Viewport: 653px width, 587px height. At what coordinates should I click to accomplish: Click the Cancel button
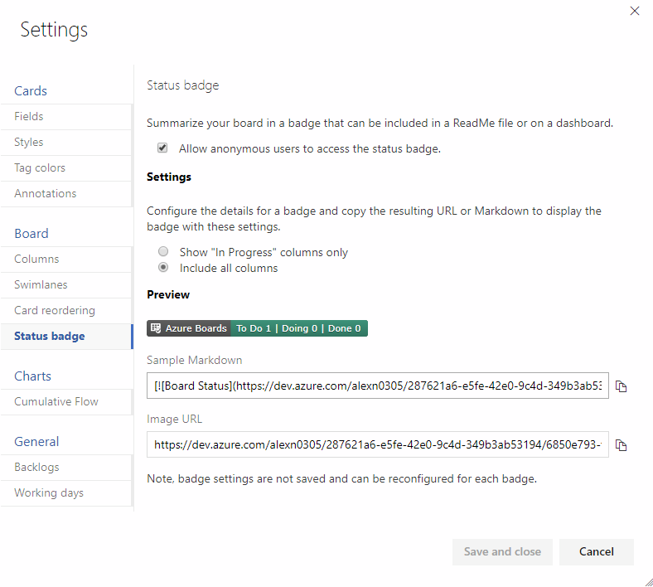[x=597, y=551]
